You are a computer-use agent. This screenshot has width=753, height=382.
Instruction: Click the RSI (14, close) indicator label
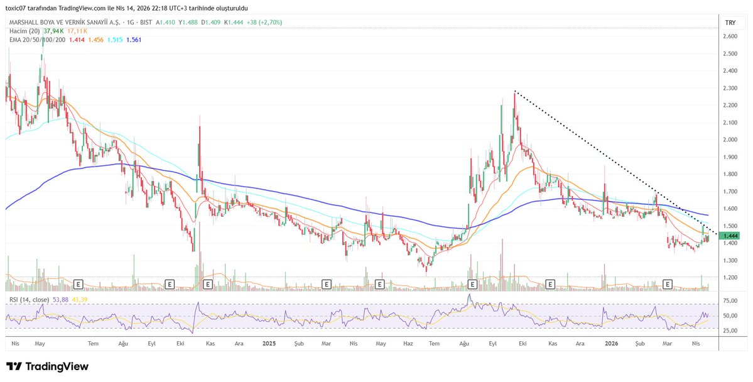[29, 300]
